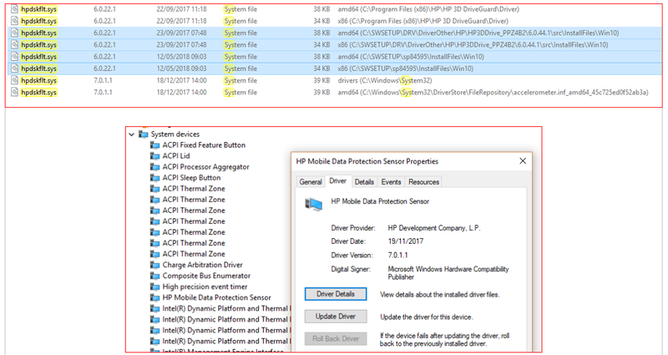Image resolution: width=668 pixels, height=355 pixels.
Task: Collapse the System devices tree node
Action: pyautogui.click(x=131, y=134)
